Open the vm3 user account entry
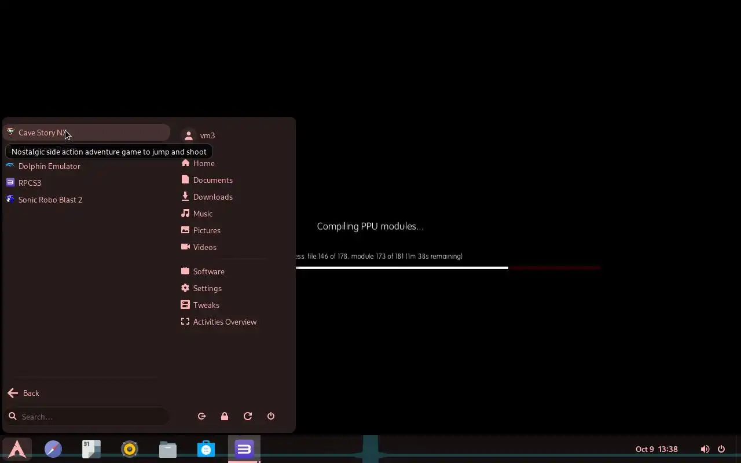Image resolution: width=741 pixels, height=463 pixels. pos(199,135)
